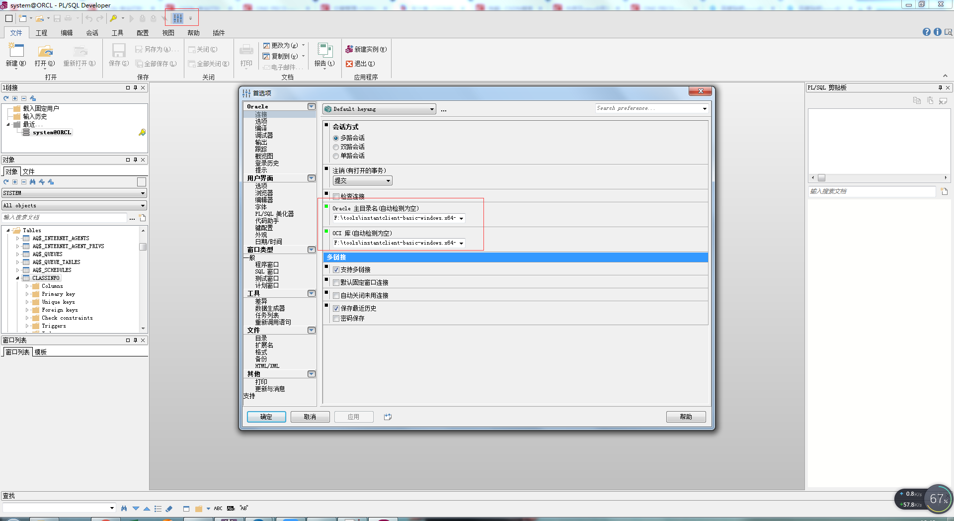Open the 会话 menu tab
This screenshot has height=521, width=954.
[x=92, y=33]
